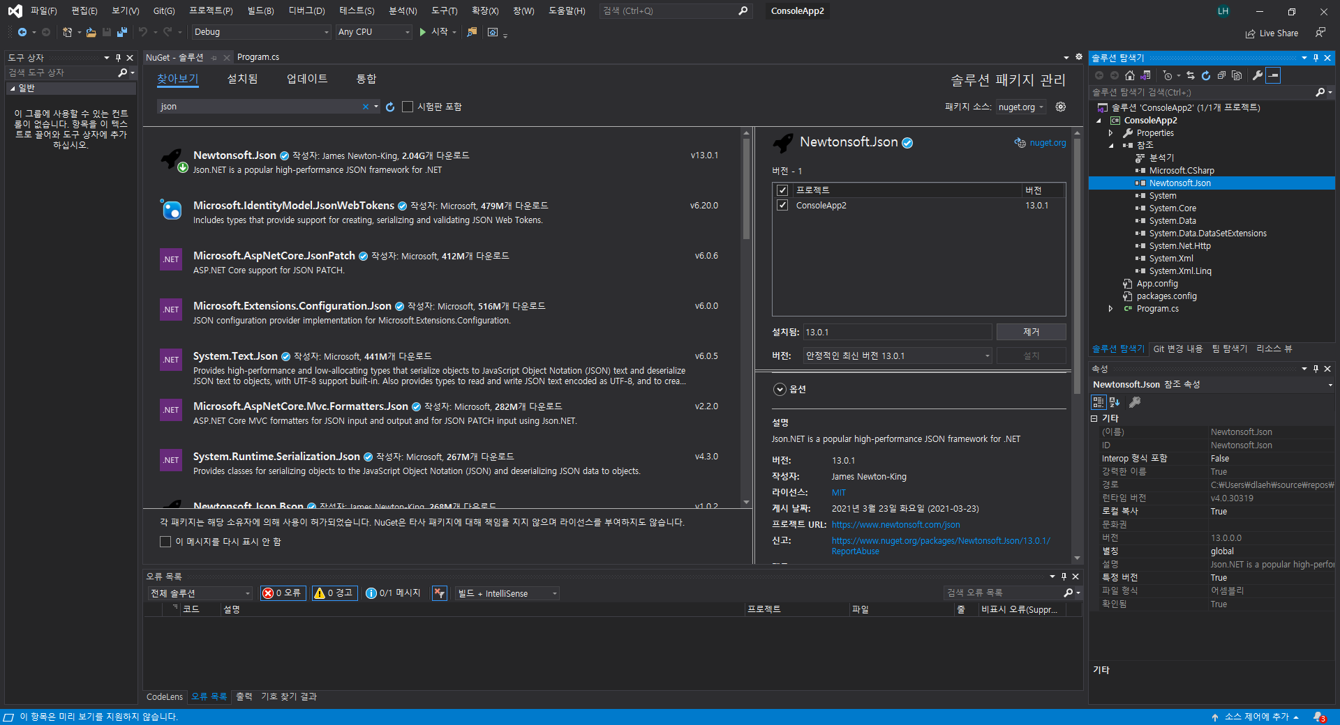Image resolution: width=1340 pixels, height=725 pixels.
Task: Open the Git (G) menu
Action: click(x=164, y=11)
